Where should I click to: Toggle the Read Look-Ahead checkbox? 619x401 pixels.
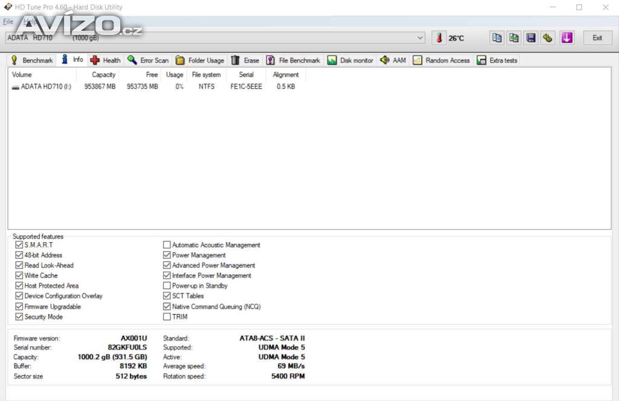tap(19, 265)
